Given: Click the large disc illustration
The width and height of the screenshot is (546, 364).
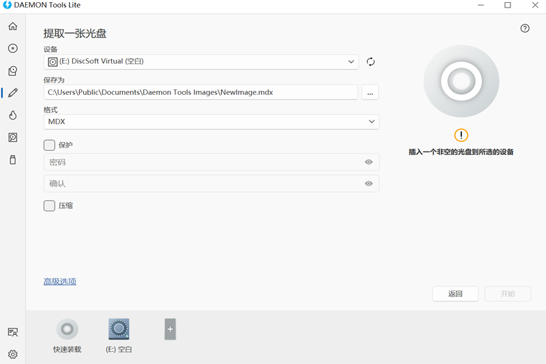Looking at the screenshot, I should tap(461, 81).
